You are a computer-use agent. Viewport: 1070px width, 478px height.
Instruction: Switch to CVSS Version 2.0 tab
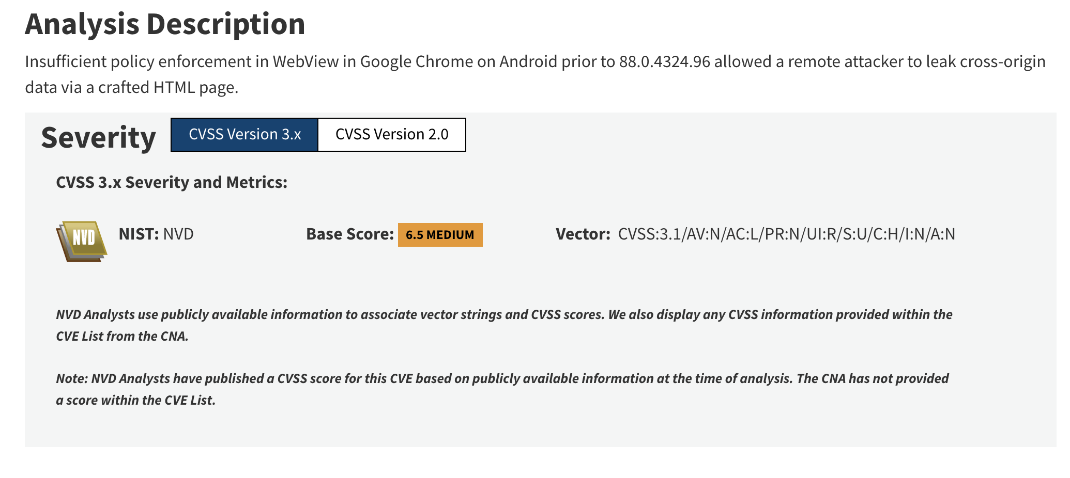[x=392, y=135]
